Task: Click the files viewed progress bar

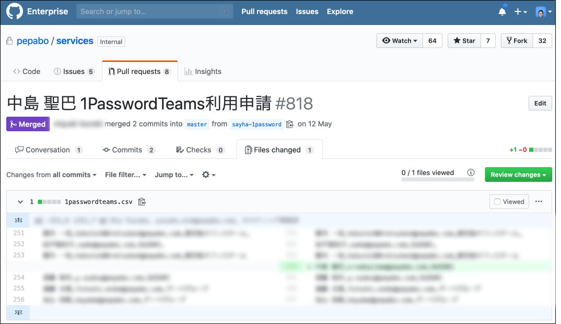Action: 438,180
